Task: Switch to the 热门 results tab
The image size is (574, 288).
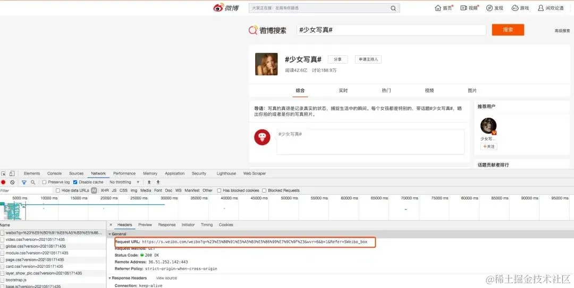Action: tap(386, 91)
